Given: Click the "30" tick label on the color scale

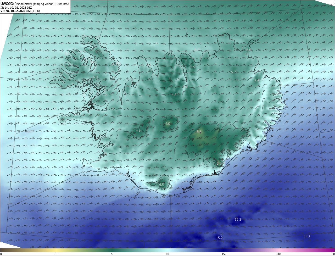Looking at the screenshot, I should tap(279, 254).
